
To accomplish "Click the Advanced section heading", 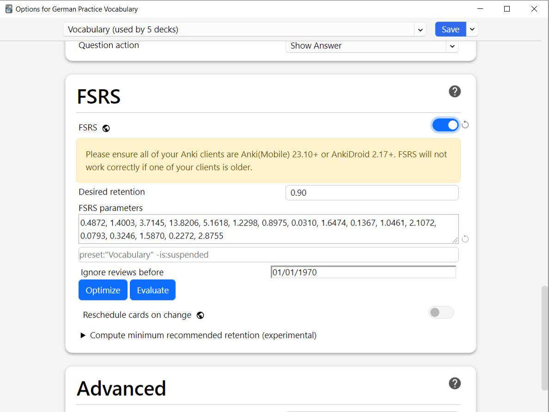I will pos(121,388).
